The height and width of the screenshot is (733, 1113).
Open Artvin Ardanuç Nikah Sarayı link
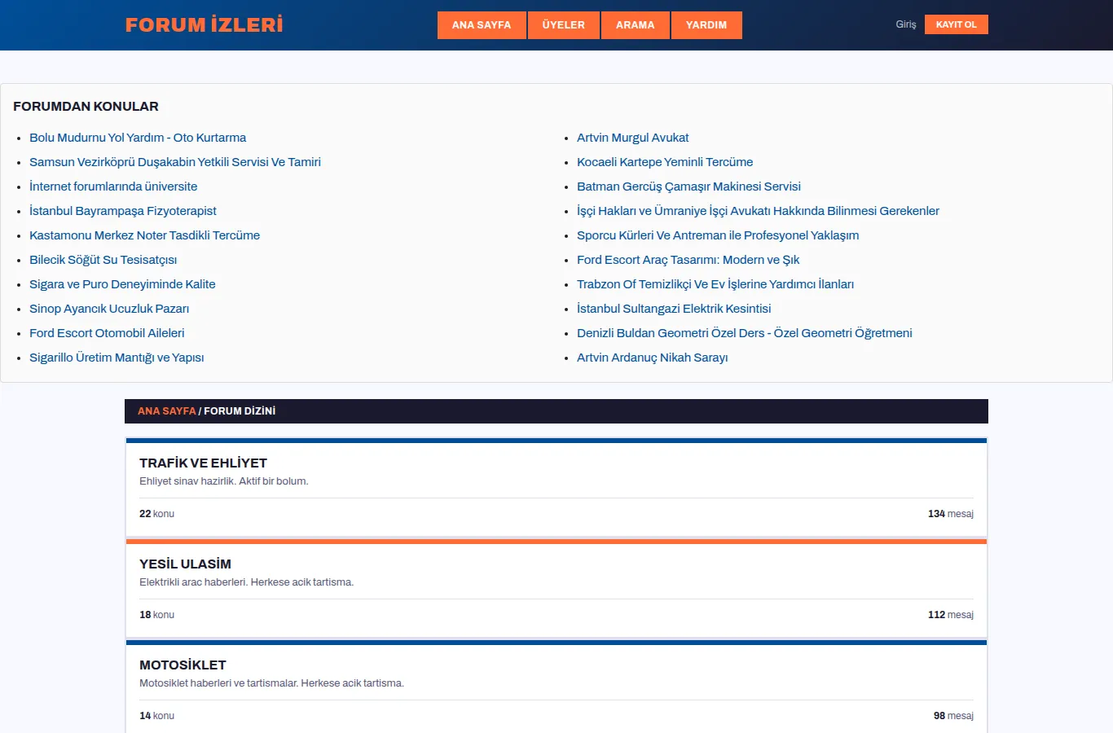pyautogui.click(x=653, y=358)
